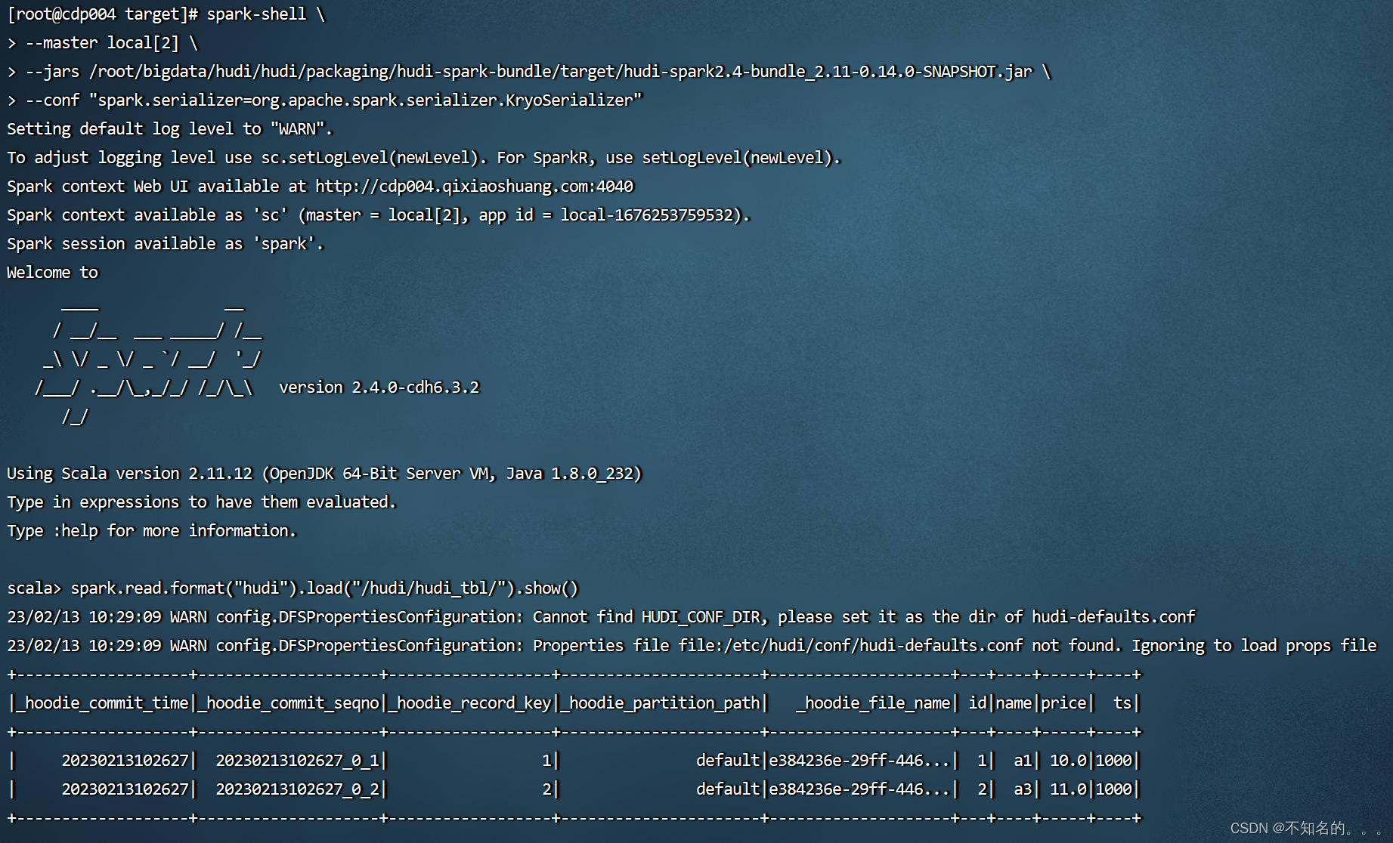Click the hudi-spark2.4-bundle jar path
1393x843 pixels.
pos(560,72)
